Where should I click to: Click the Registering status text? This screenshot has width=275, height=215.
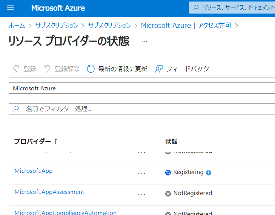click(x=188, y=172)
